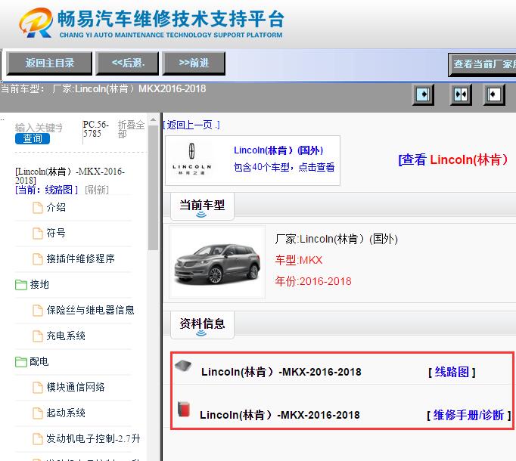Open the 充电系统 tree item
The height and width of the screenshot is (461, 516).
tap(66, 336)
